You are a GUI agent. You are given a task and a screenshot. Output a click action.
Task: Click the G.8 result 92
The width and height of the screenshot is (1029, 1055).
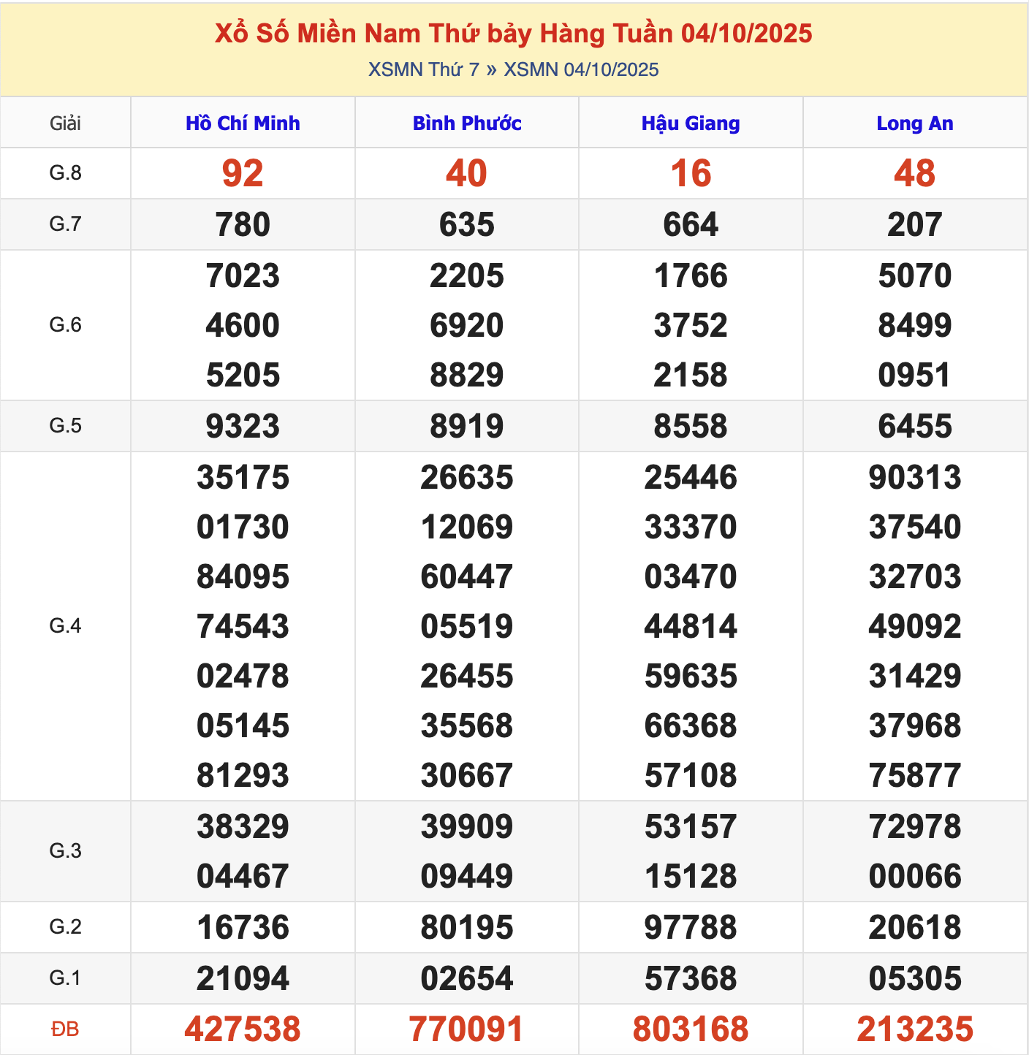(x=243, y=173)
